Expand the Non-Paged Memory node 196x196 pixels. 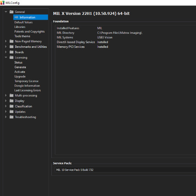tap(6, 41)
